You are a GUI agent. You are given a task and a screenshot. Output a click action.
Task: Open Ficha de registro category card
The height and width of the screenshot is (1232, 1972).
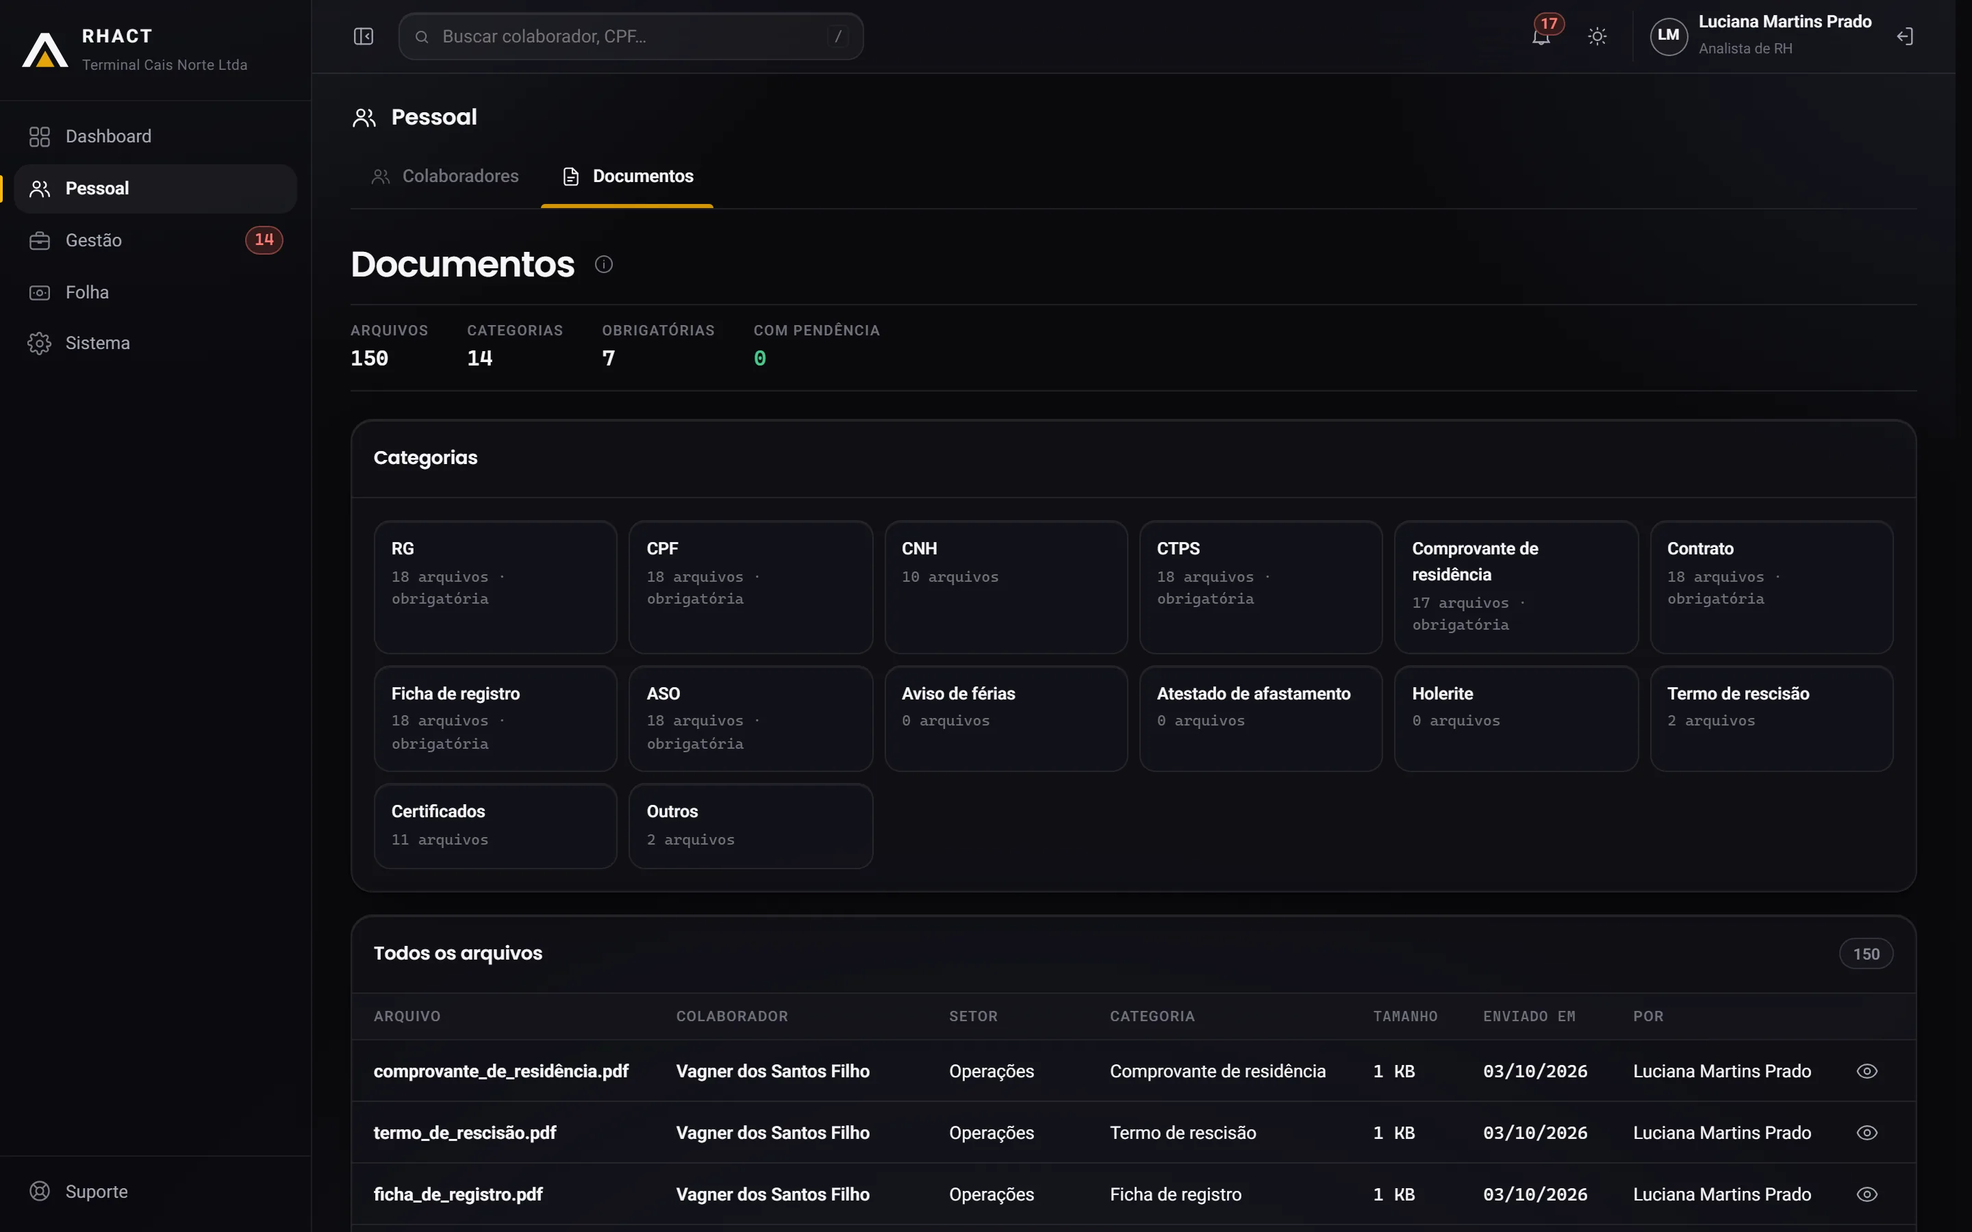pos(496,719)
